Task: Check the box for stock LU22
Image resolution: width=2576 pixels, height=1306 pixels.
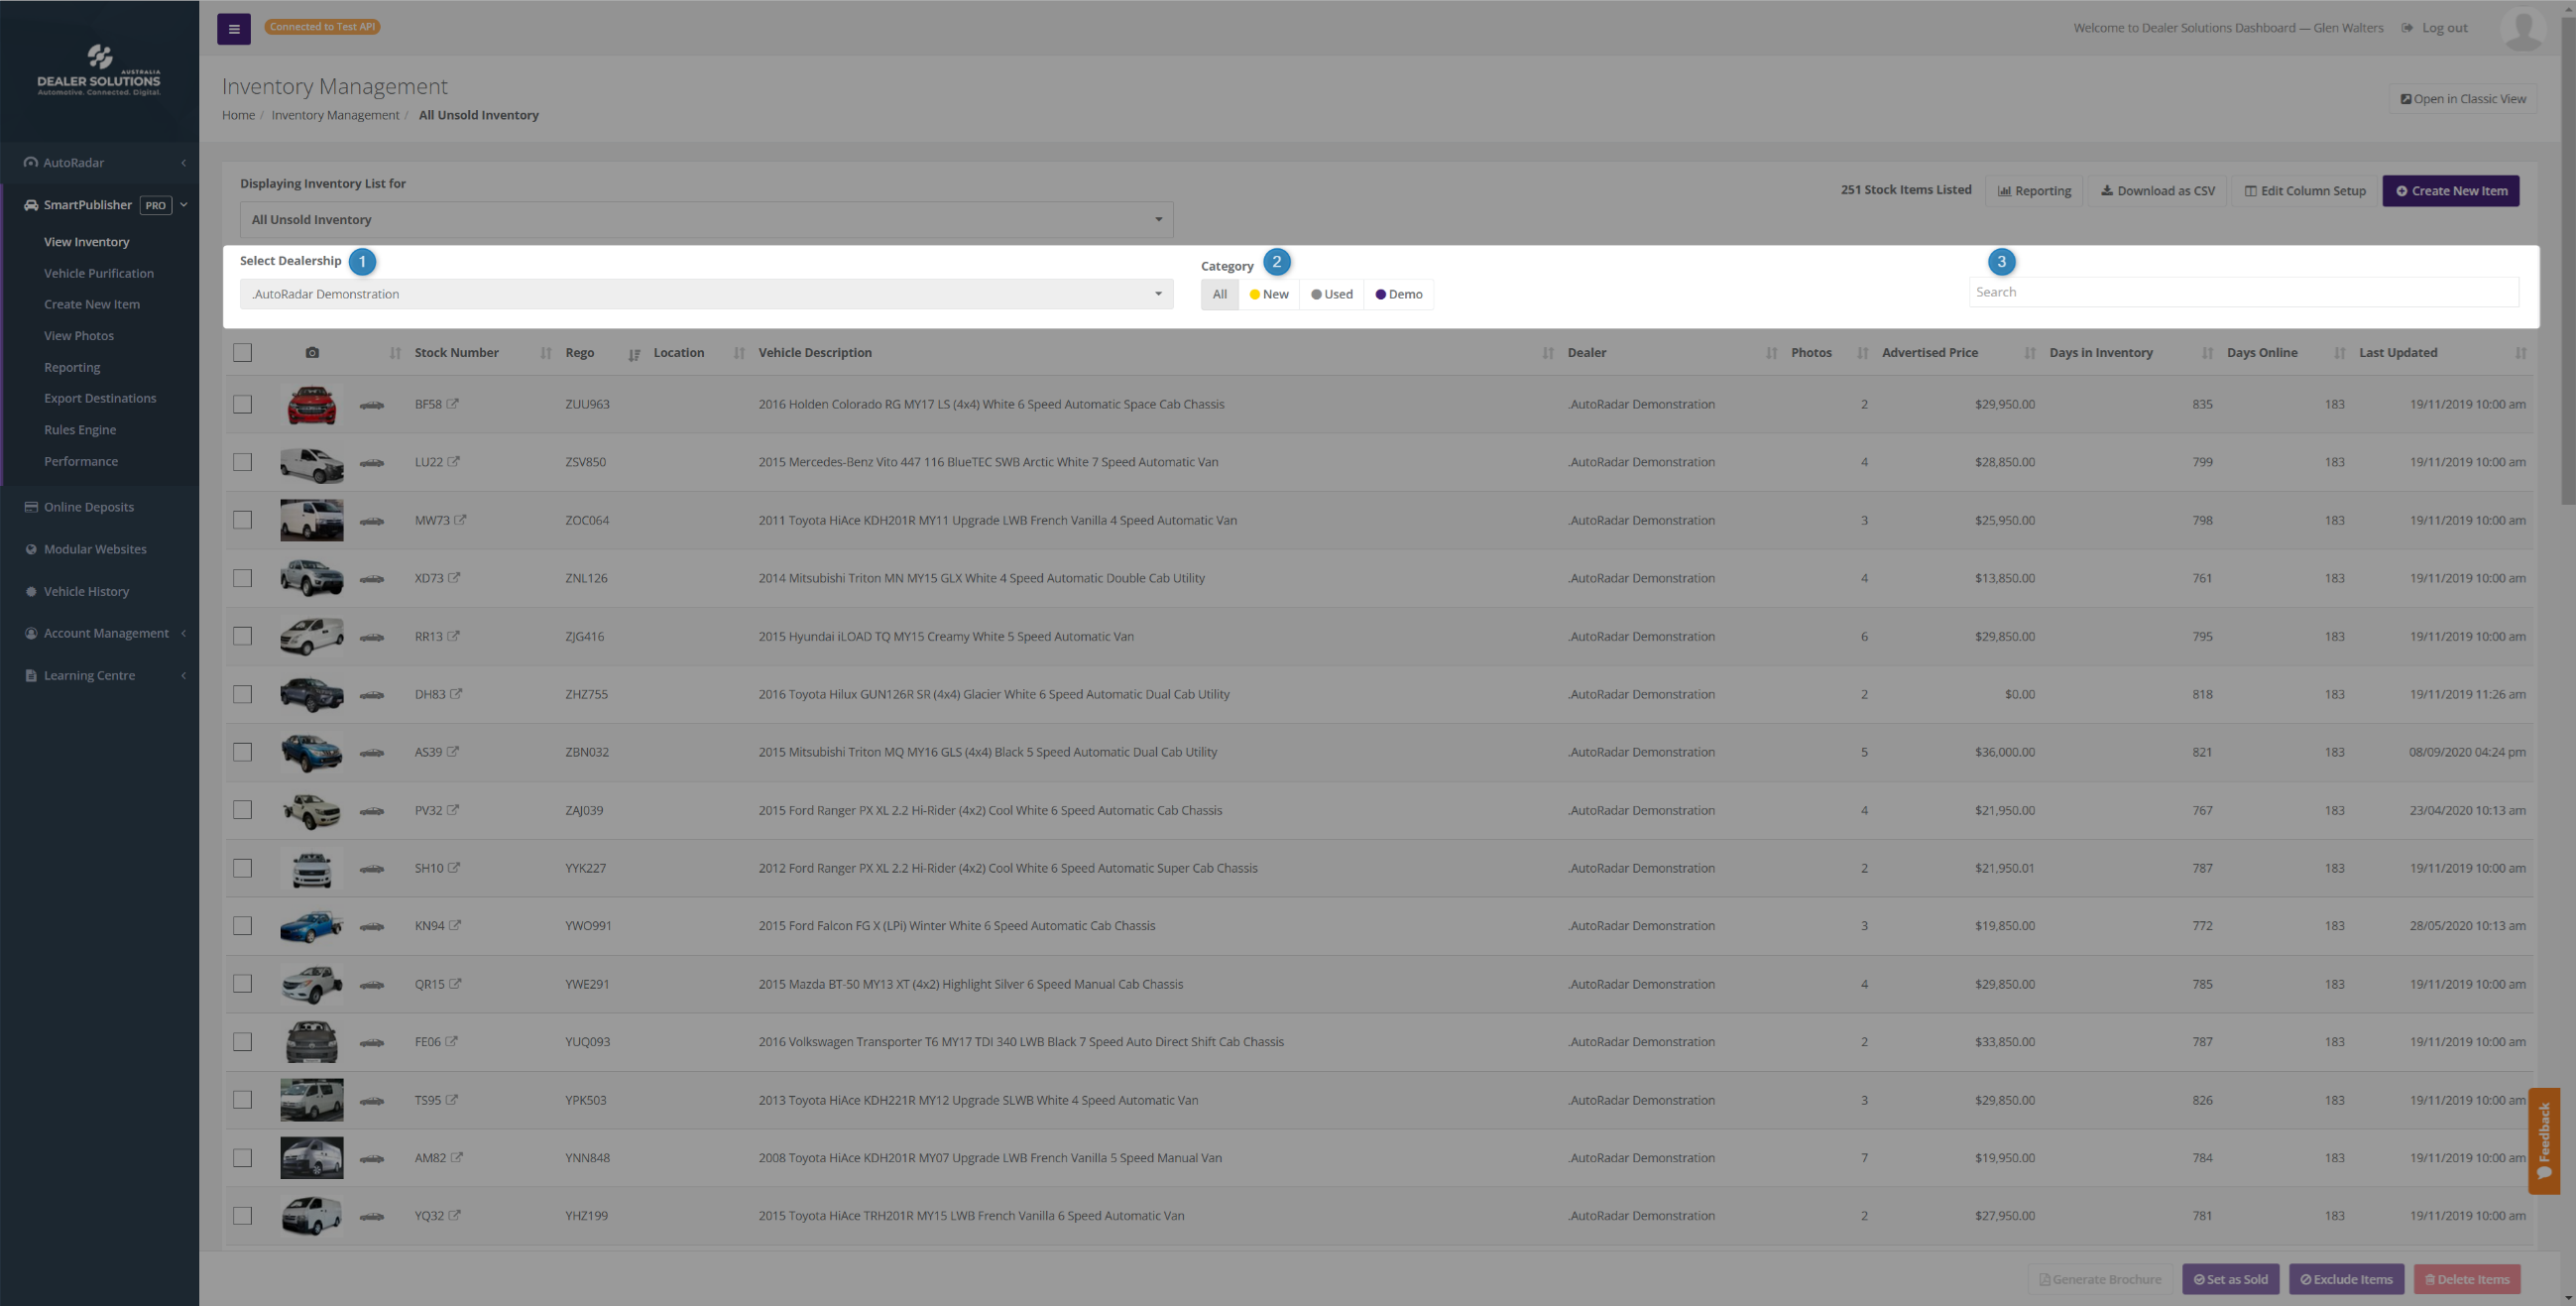Action: click(x=243, y=463)
